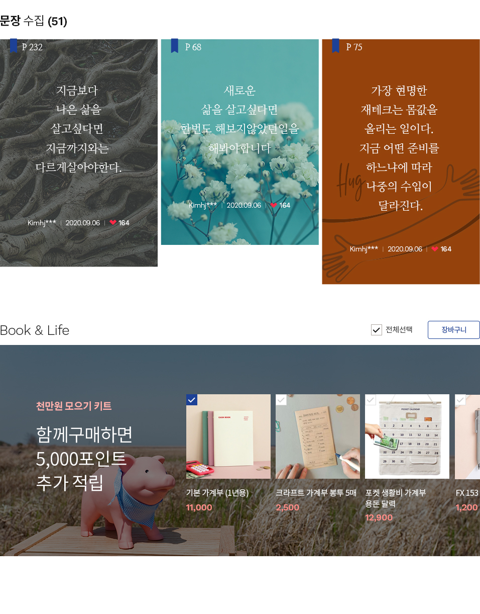The height and width of the screenshot is (614, 480).
Task: Click the bookmark icon on the P 68 card
Action: [175, 46]
